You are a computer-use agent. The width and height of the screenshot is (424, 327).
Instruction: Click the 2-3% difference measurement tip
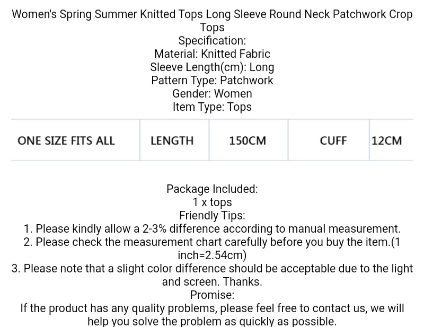(x=212, y=229)
